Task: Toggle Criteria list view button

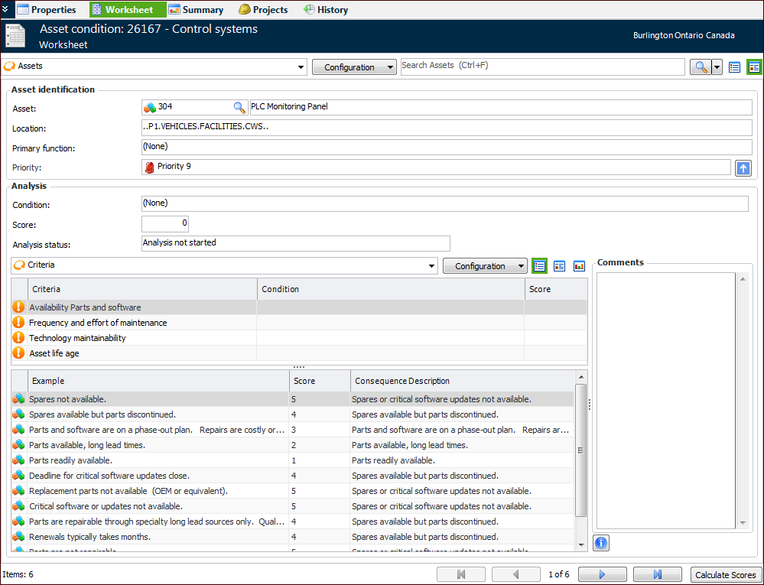Action: pos(539,266)
